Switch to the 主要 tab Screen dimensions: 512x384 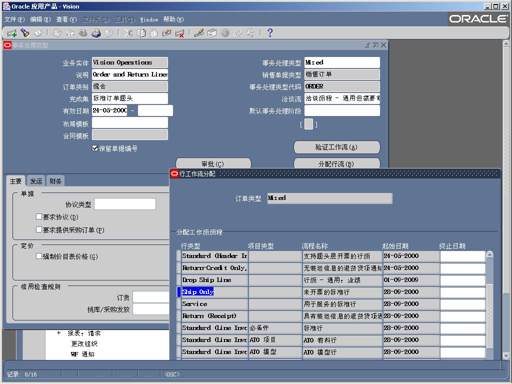[15, 181]
